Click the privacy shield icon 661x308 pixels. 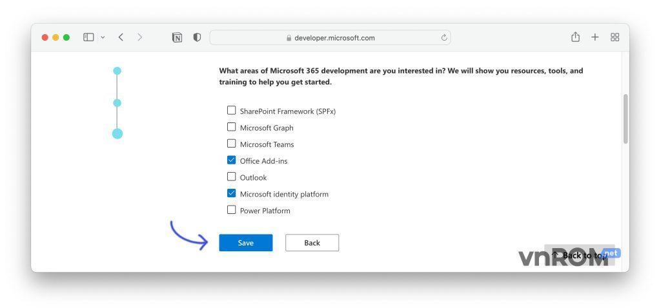tap(197, 37)
